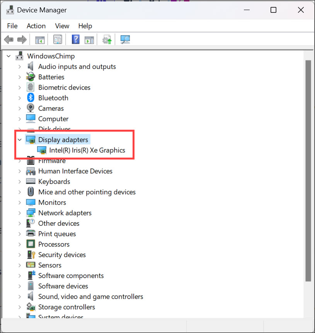
Task: Click the Bluetooth category icon
Action: coord(31,98)
